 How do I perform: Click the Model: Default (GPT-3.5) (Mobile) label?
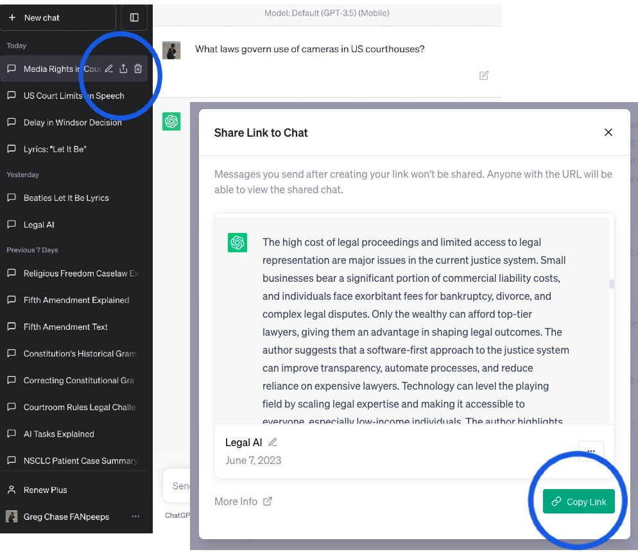click(327, 13)
